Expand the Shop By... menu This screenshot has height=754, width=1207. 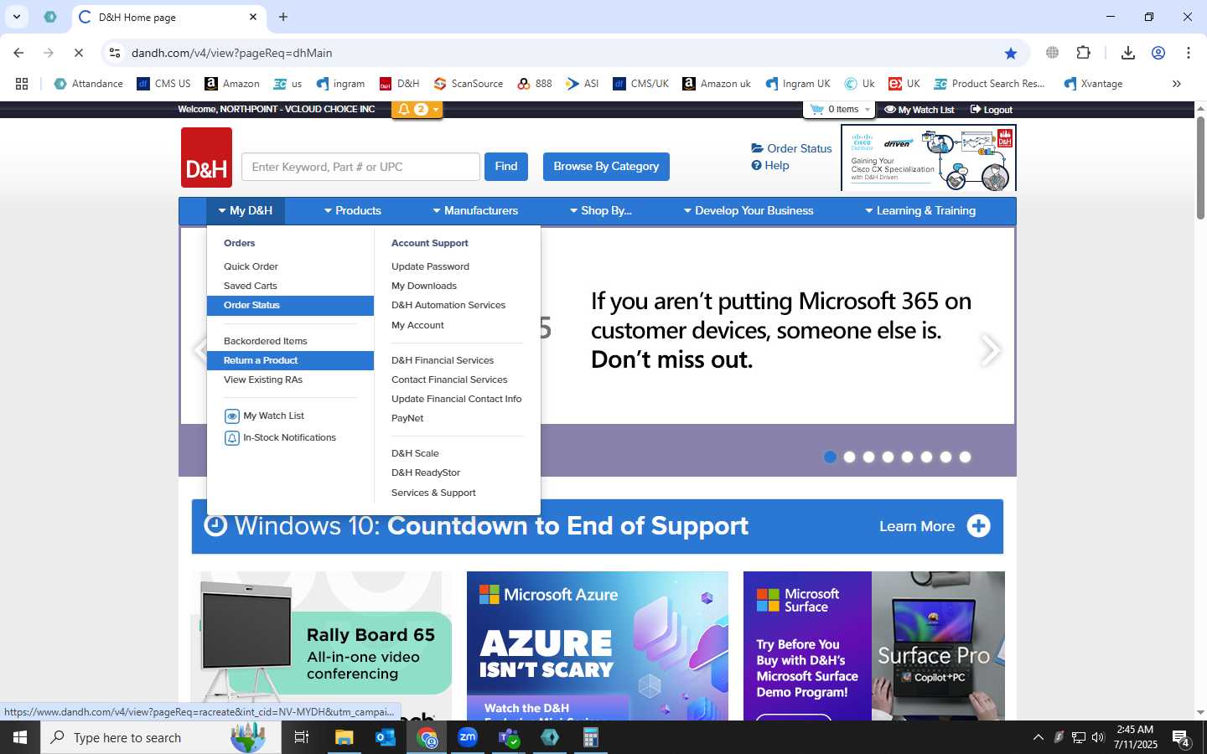pos(601,211)
